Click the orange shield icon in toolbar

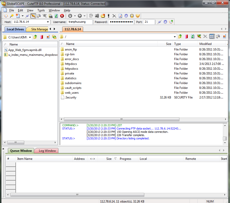[138, 16]
